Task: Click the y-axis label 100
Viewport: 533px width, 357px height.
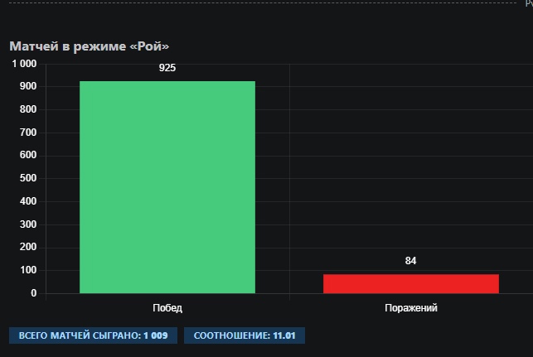Action: (x=28, y=270)
